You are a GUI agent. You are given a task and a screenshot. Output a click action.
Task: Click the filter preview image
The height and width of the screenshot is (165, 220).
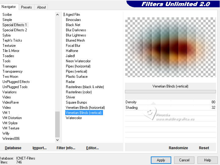pyautogui.click(x=170, y=47)
